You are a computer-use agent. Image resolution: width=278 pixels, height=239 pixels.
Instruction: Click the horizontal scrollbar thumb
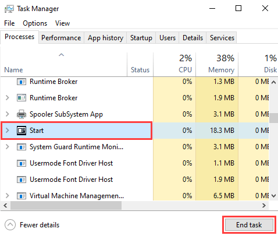coord(66,205)
